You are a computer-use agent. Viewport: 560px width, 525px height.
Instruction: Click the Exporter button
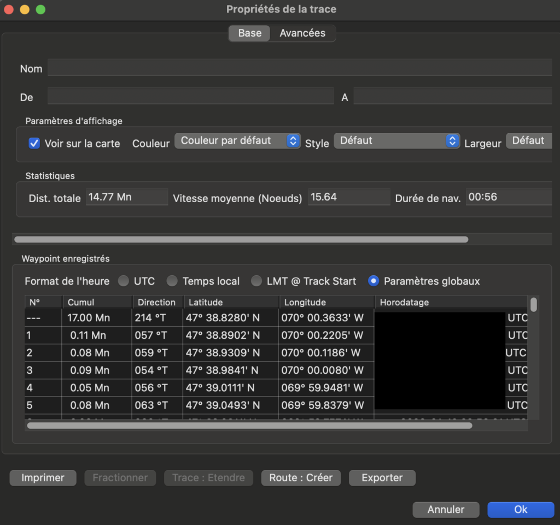point(382,478)
